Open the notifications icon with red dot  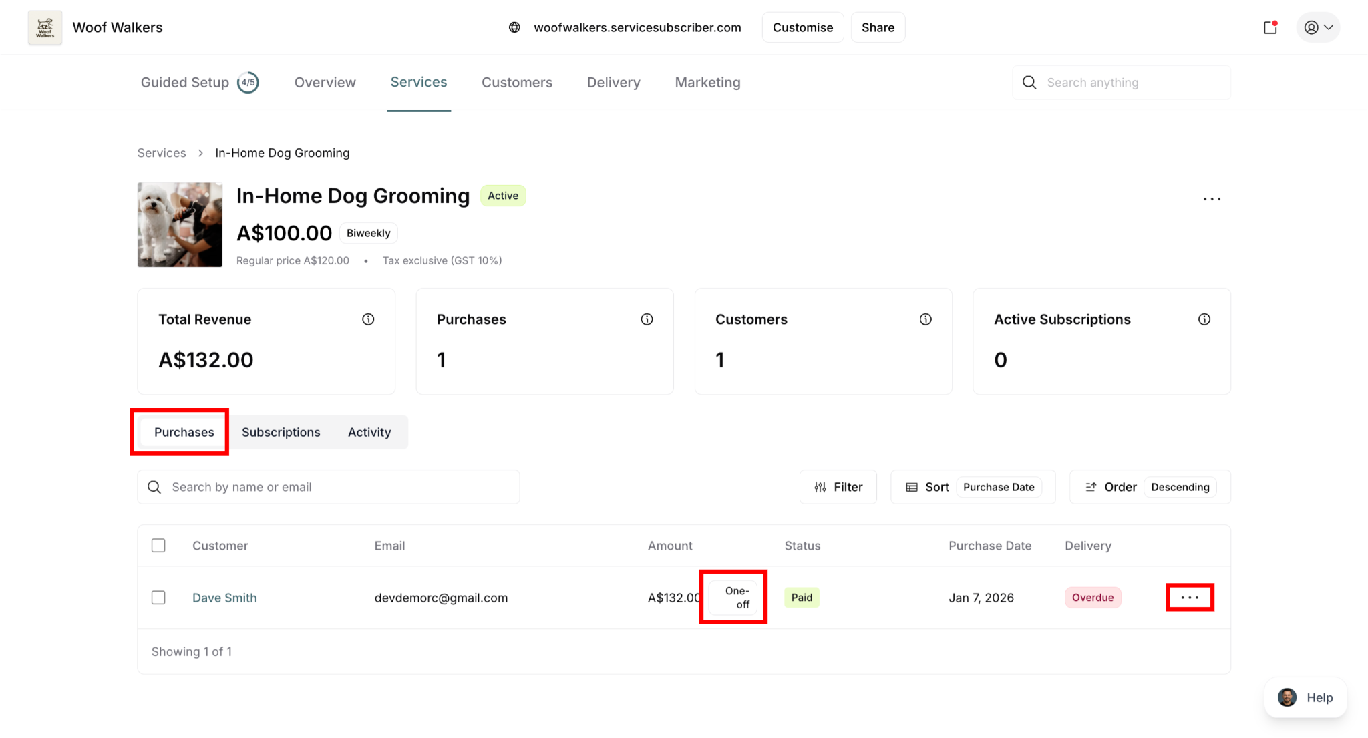pyautogui.click(x=1270, y=27)
